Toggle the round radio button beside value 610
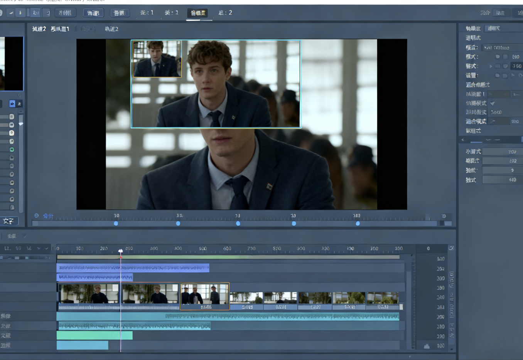The image size is (523, 360). click(x=498, y=57)
